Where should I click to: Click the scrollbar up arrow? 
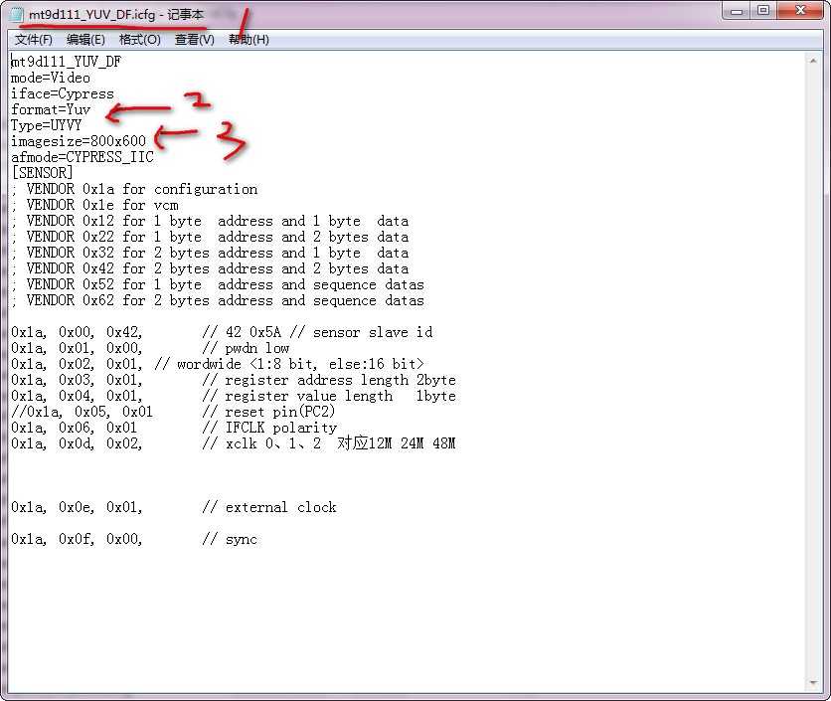click(x=813, y=61)
